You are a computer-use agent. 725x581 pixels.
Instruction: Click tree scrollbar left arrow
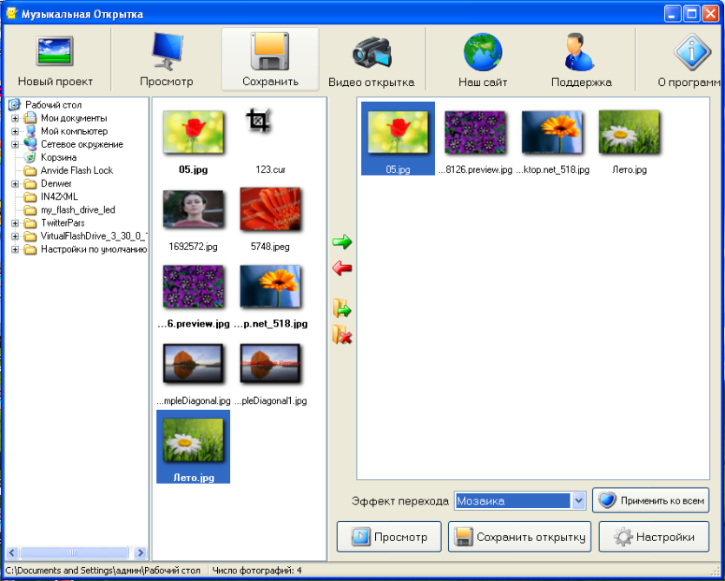coord(12,552)
